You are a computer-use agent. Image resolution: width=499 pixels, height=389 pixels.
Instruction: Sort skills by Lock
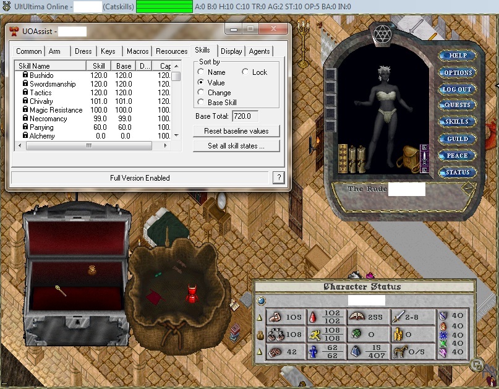[x=245, y=72]
